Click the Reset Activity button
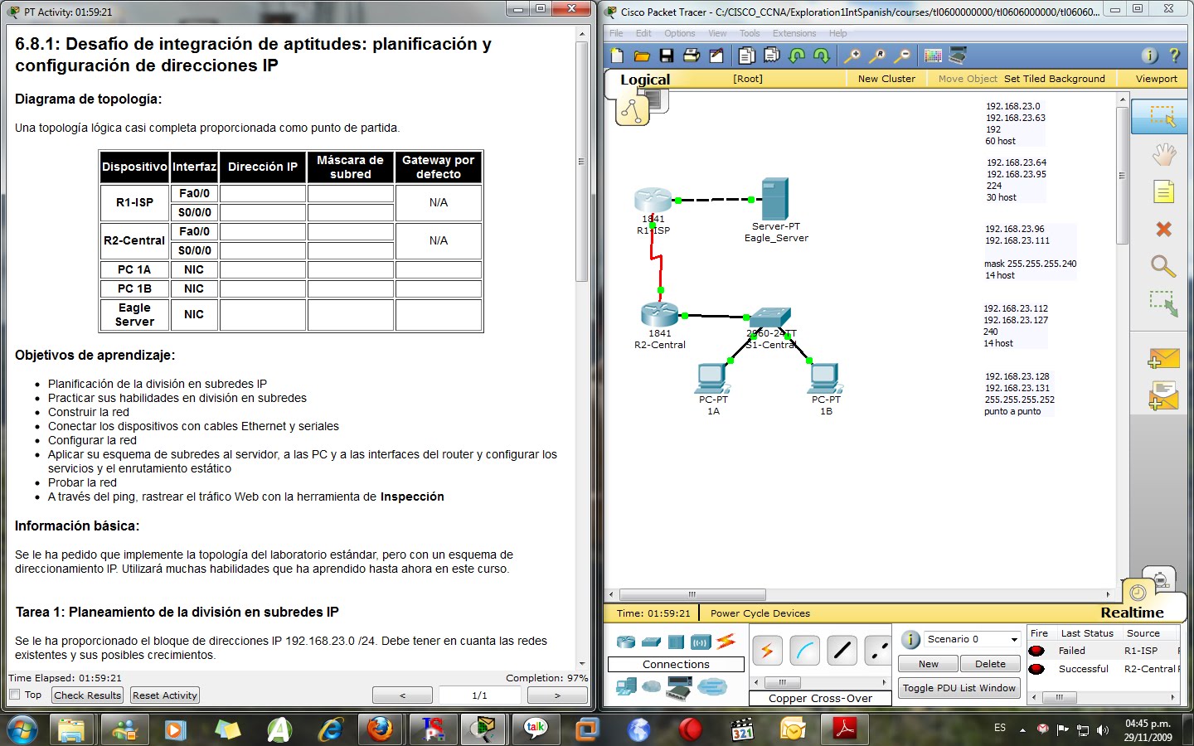This screenshot has width=1194, height=746. (164, 695)
